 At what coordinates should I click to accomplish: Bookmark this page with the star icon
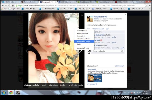click(146, 6)
